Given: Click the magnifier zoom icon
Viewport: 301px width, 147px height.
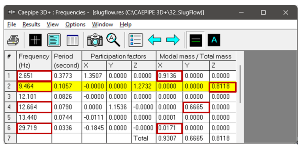Looking at the screenshot, I should pos(113,40).
